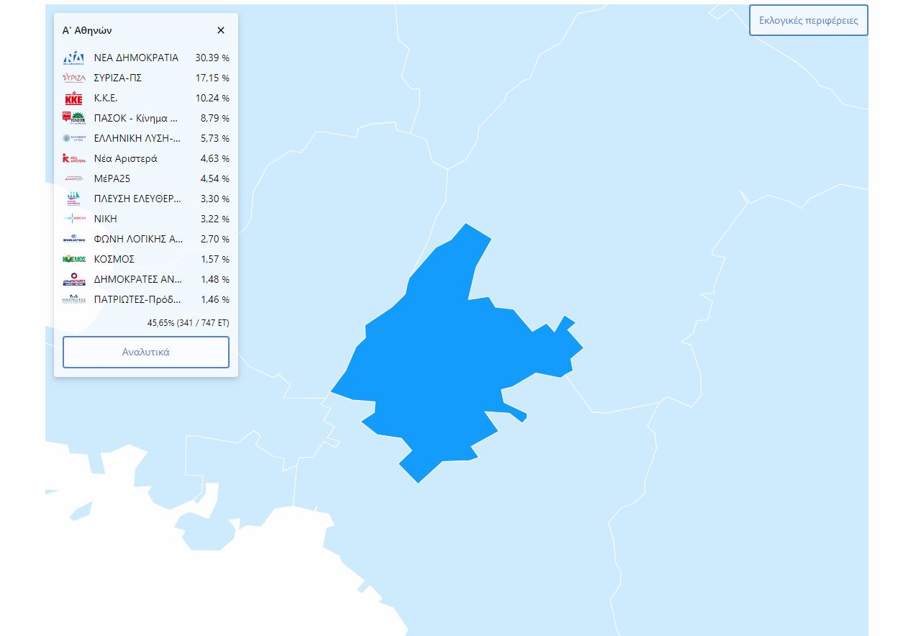
Task: Click the 30,39 % result for Νέα Δημοκρατία
Action: (212, 58)
